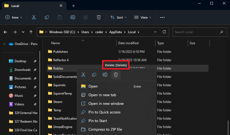Viewport: 230px width, 135px height.
Task: Click the Rename icon in context menu
Action: (x=105, y=75)
